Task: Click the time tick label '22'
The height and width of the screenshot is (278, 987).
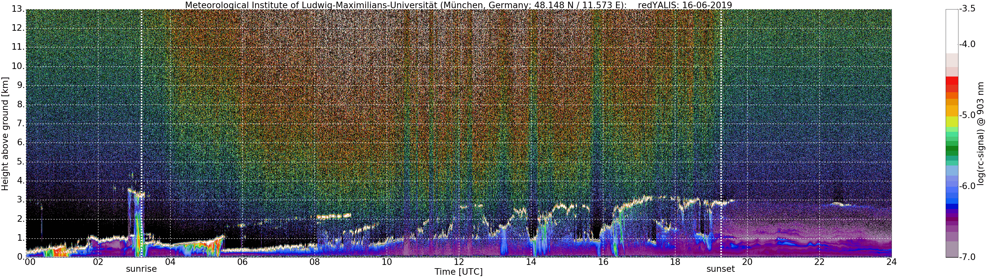Action: coord(819,262)
